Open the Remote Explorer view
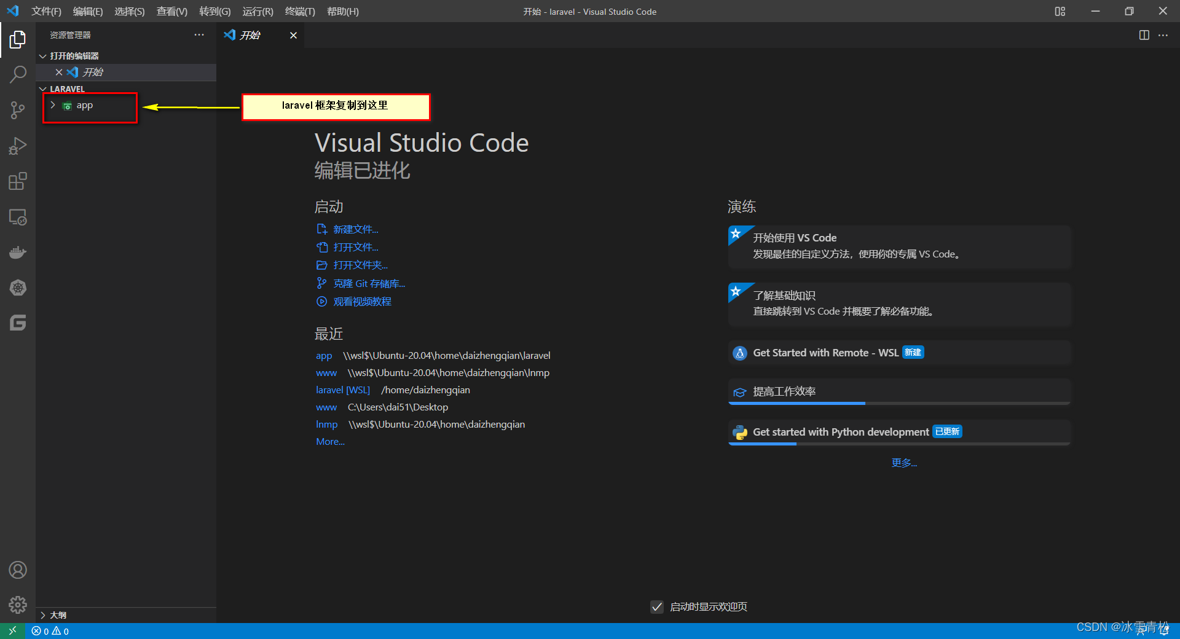 point(18,217)
